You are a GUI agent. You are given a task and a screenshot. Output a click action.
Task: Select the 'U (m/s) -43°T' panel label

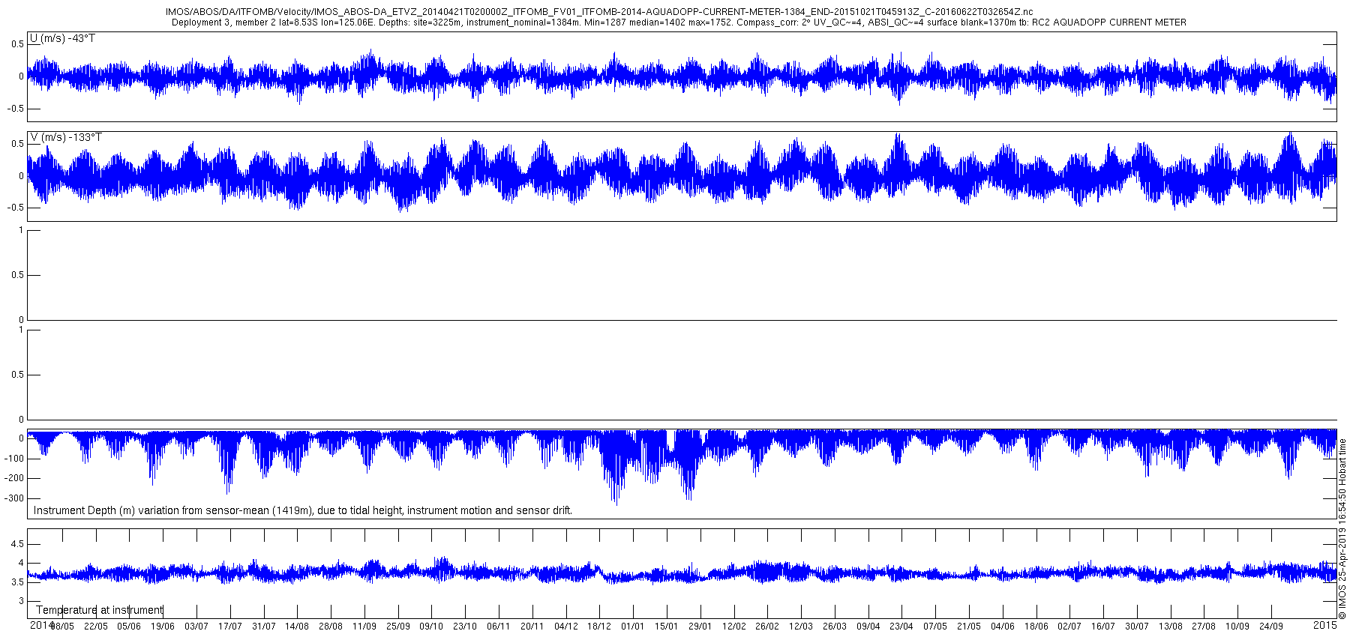[62, 38]
